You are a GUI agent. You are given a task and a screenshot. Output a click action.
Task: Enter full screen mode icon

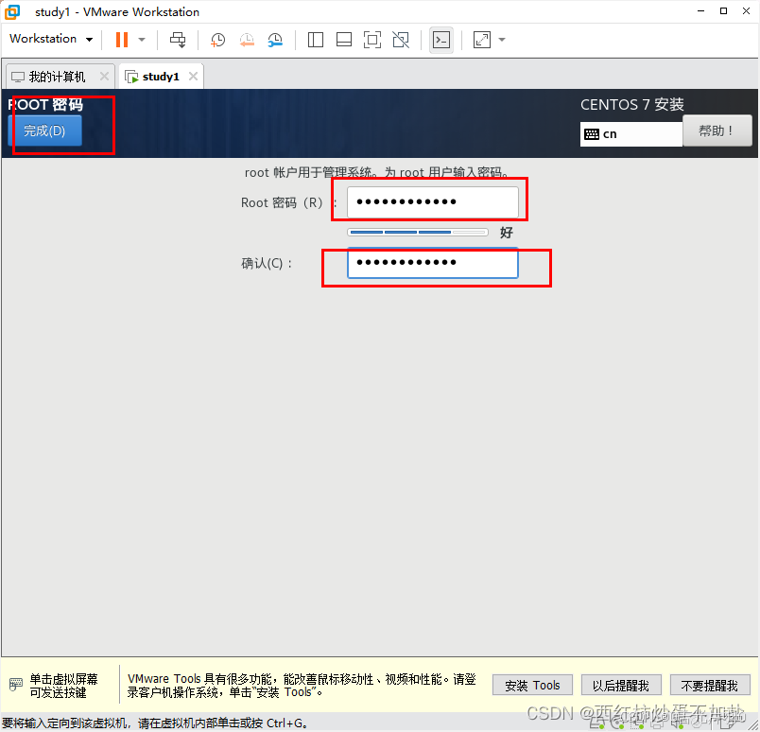[x=372, y=40]
